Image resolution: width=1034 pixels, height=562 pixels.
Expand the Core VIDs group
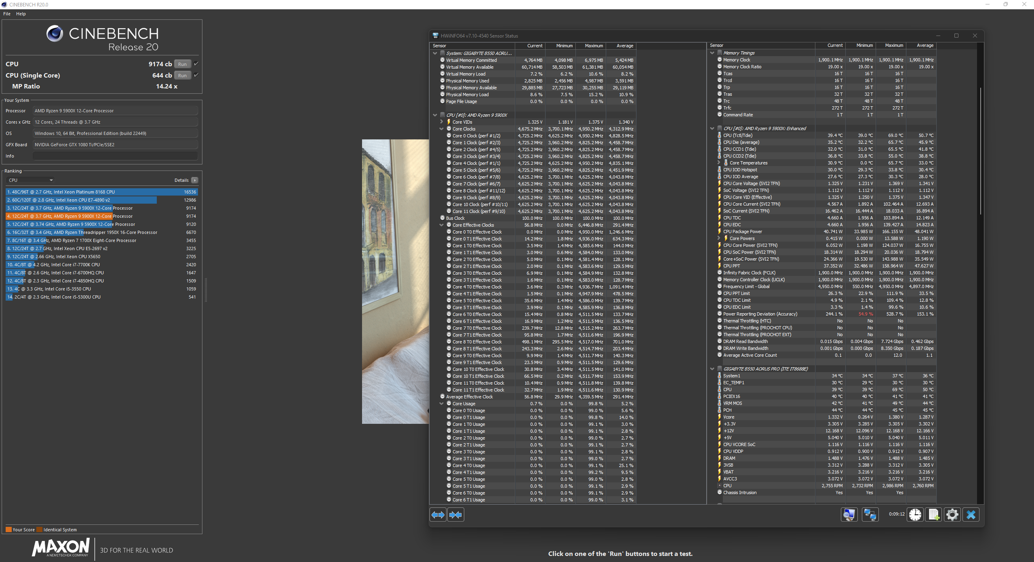[442, 122]
